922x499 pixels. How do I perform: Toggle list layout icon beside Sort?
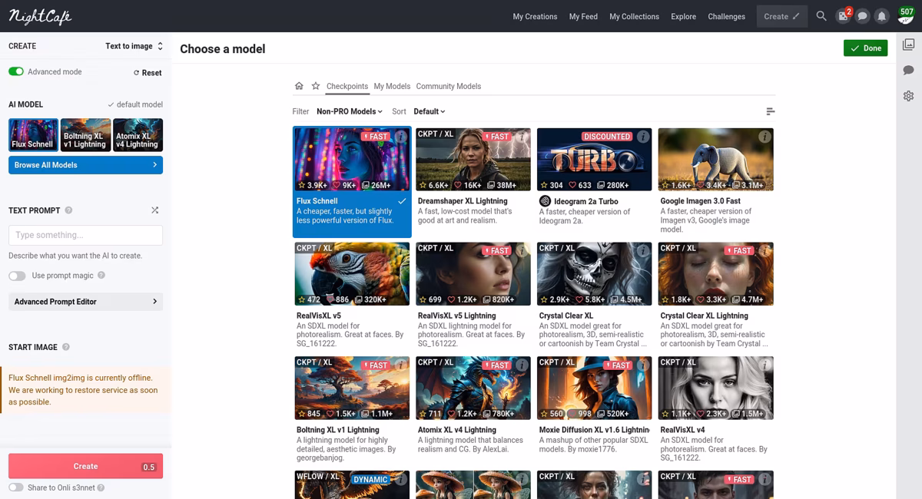[x=770, y=111]
